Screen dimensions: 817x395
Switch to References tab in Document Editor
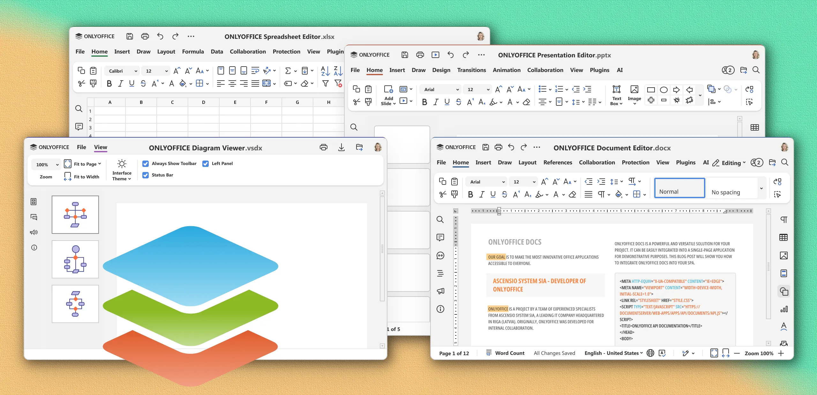coord(558,162)
